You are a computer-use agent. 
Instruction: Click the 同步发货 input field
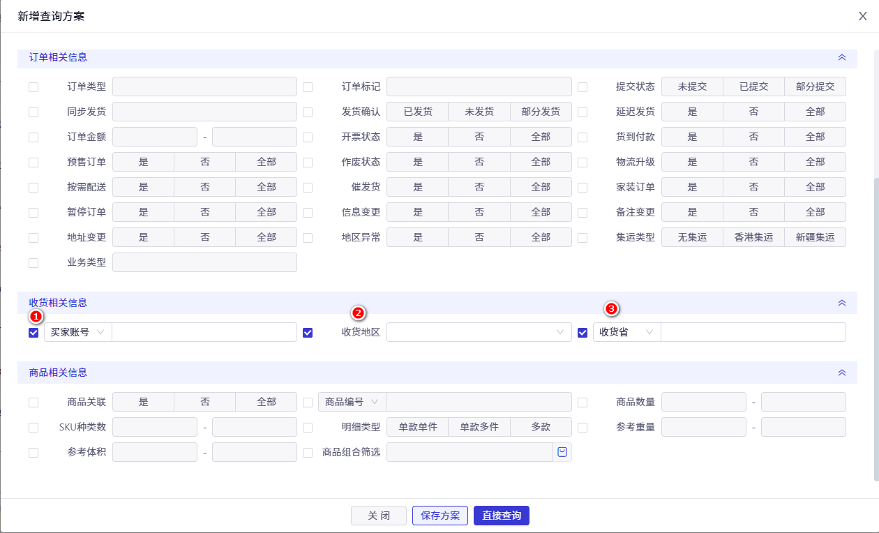point(205,112)
